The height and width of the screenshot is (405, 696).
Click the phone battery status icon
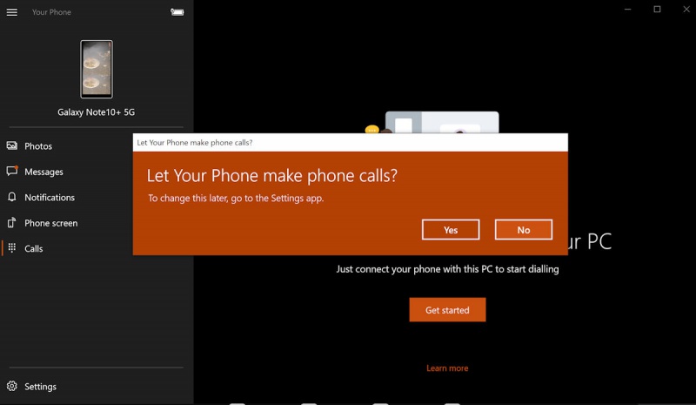[x=177, y=12]
